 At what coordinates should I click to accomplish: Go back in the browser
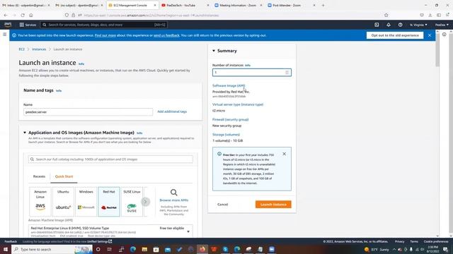[x=6, y=15]
